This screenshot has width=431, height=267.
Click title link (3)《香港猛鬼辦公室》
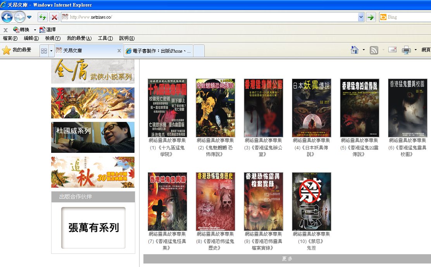(264, 151)
